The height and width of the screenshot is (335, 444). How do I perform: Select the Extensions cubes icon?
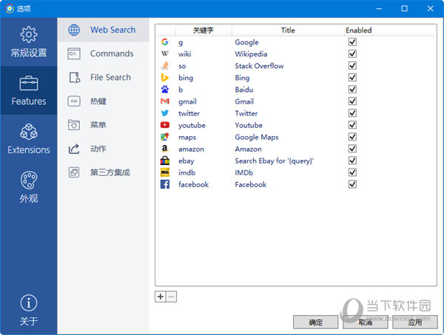[28, 132]
